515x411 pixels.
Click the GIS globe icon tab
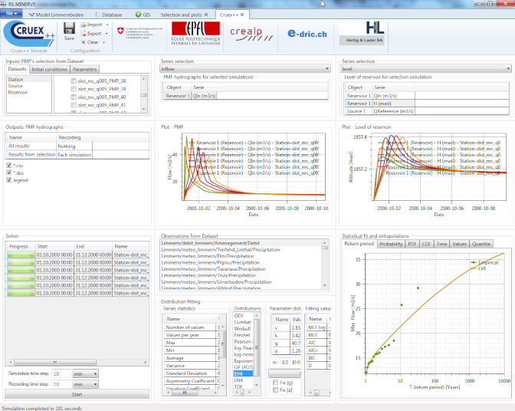pyautogui.click(x=138, y=15)
